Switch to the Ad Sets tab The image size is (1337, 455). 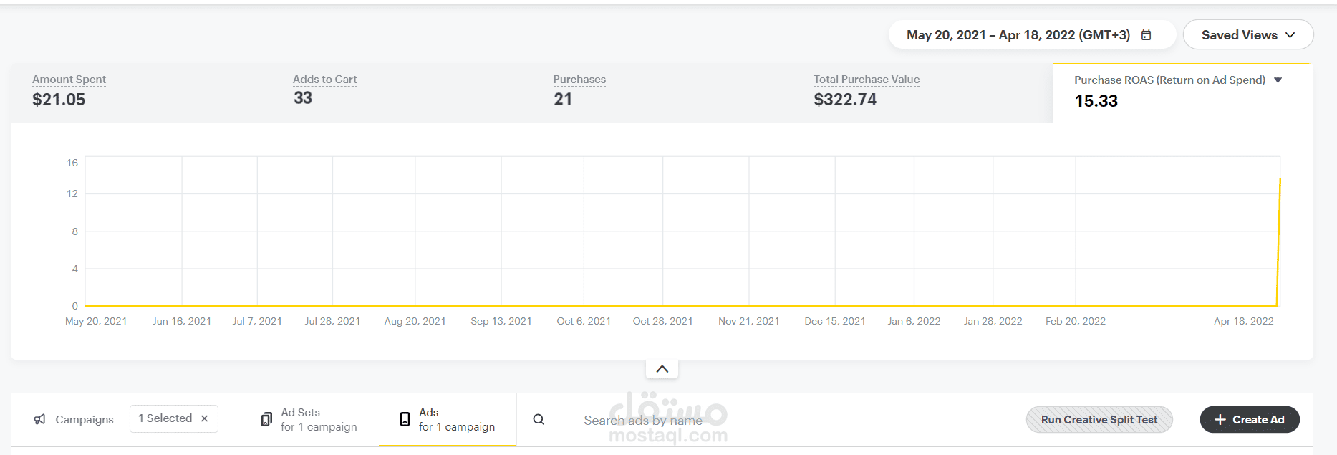pyautogui.click(x=309, y=419)
